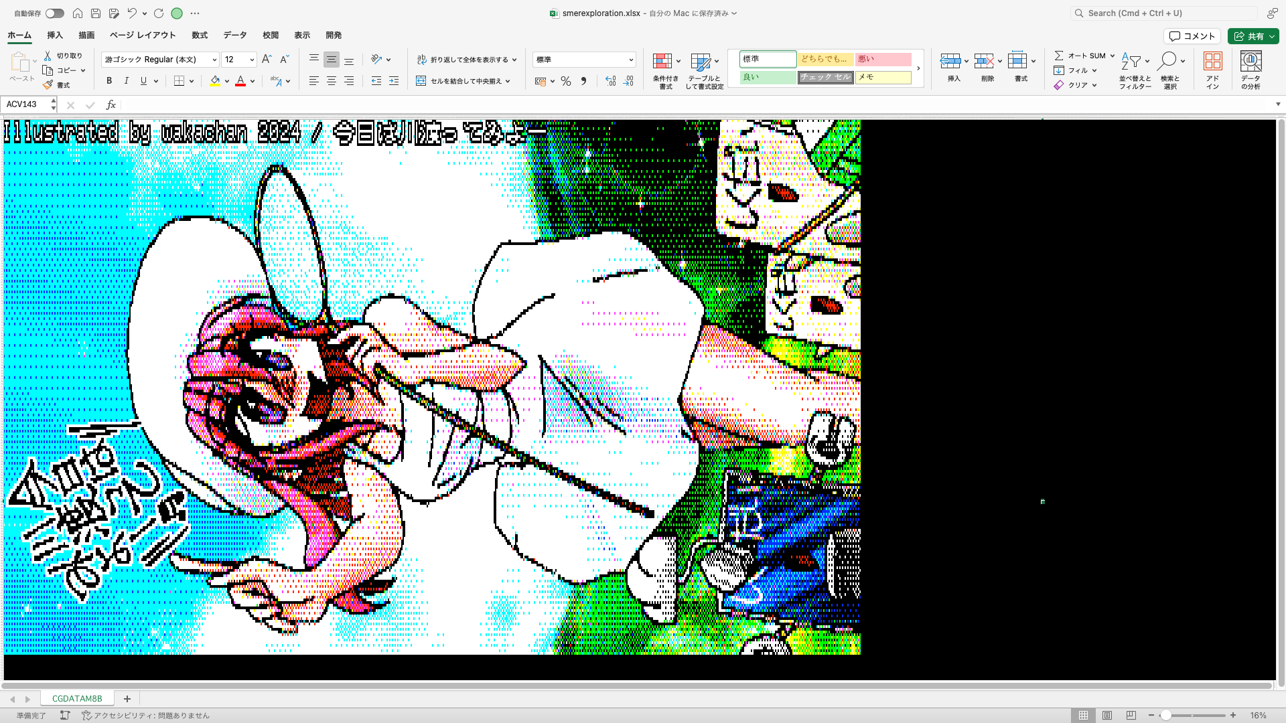Toggle the AutoSave switch
This screenshot has height=723, width=1286.
click(x=54, y=13)
